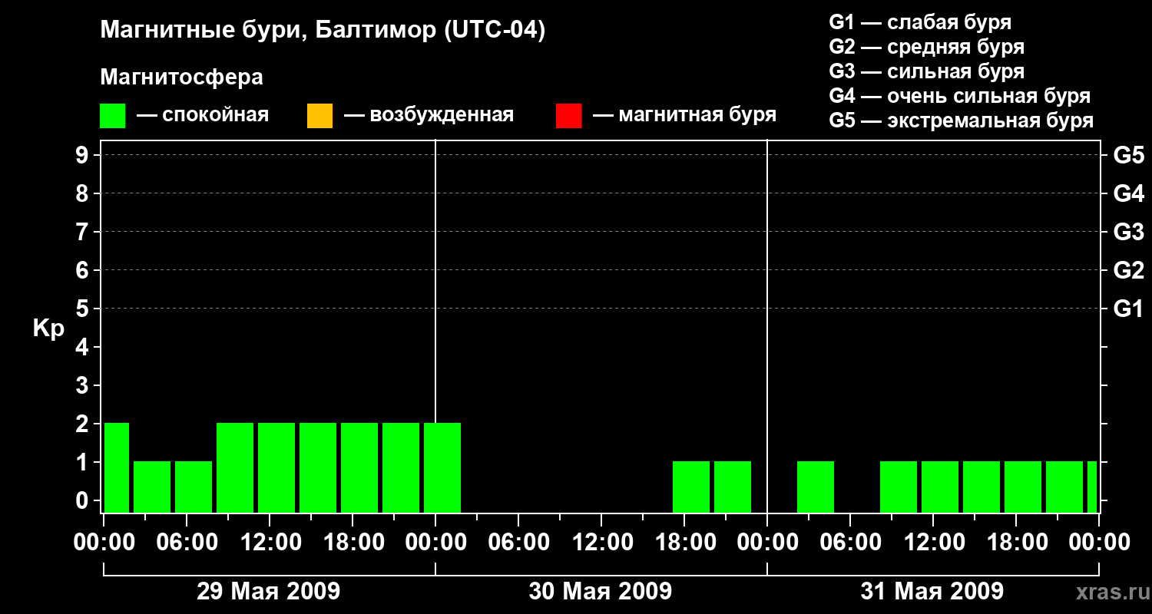Click the red 'магнитная буря' legend swatch
This screenshot has width=1152, height=614.
point(568,116)
